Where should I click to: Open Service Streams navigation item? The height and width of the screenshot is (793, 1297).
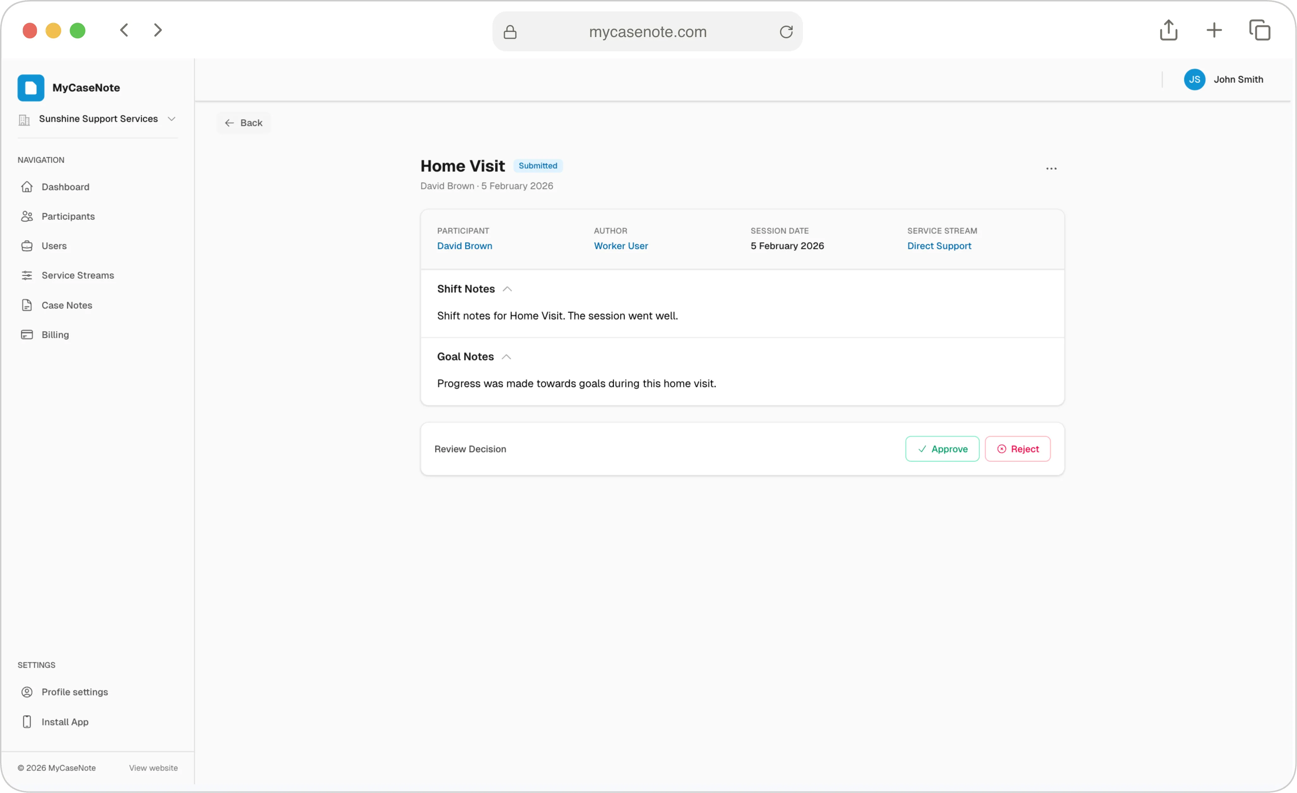click(78, 275)
